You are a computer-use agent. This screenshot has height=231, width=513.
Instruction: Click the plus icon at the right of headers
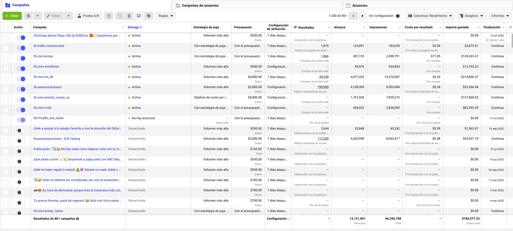coord(510,27)
